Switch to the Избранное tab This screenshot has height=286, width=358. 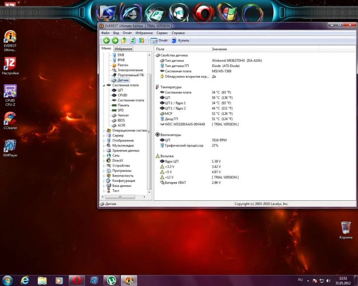pos(123,49)
